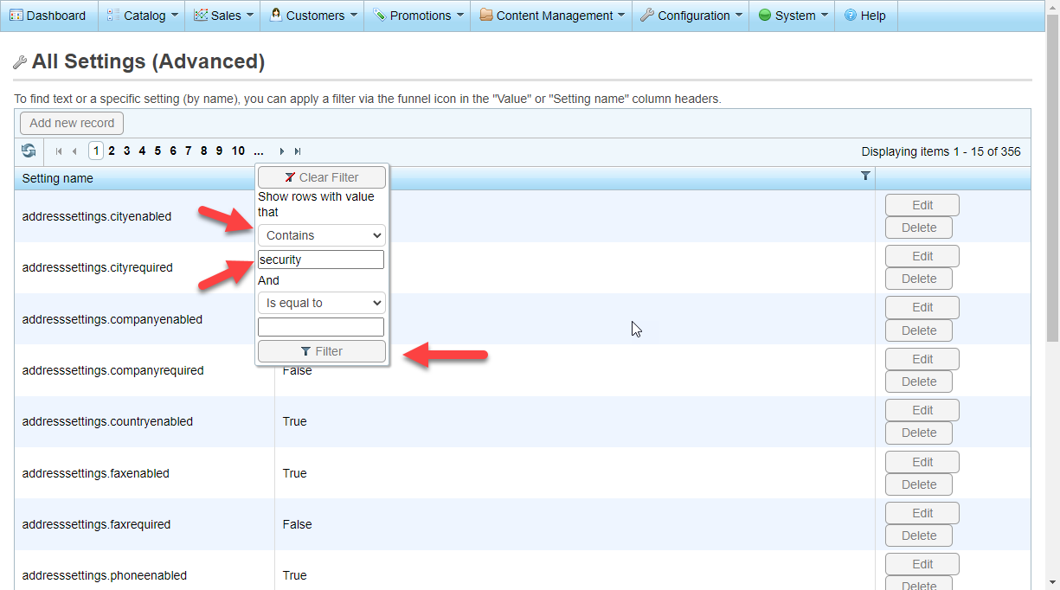
Task: Go to previous page arrow icon
Action: point(74,151)
